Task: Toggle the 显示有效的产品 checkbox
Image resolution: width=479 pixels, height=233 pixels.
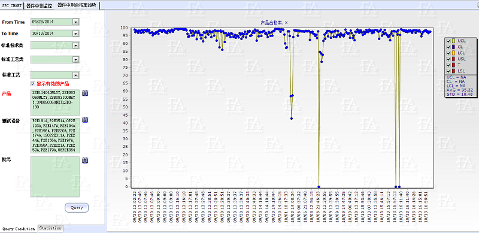Action: tap(33, 83)
